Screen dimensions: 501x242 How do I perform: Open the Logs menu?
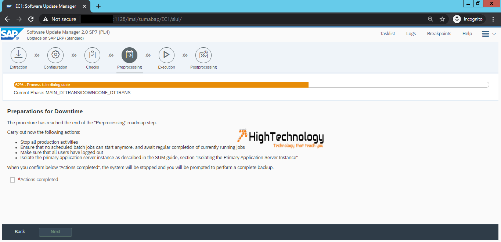tap(411, 34)
